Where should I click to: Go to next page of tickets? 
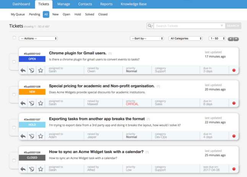pos(236,39)
